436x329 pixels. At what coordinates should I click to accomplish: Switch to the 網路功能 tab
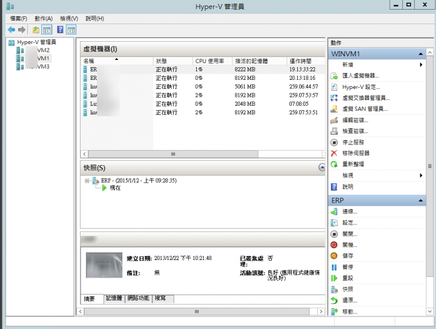139,299
